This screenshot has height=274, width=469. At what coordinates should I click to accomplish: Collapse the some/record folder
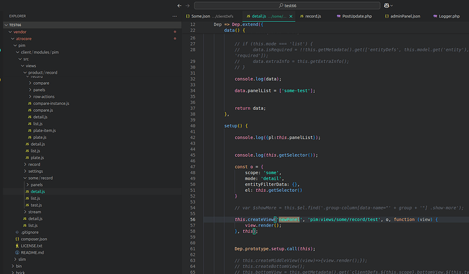(25, 178)
